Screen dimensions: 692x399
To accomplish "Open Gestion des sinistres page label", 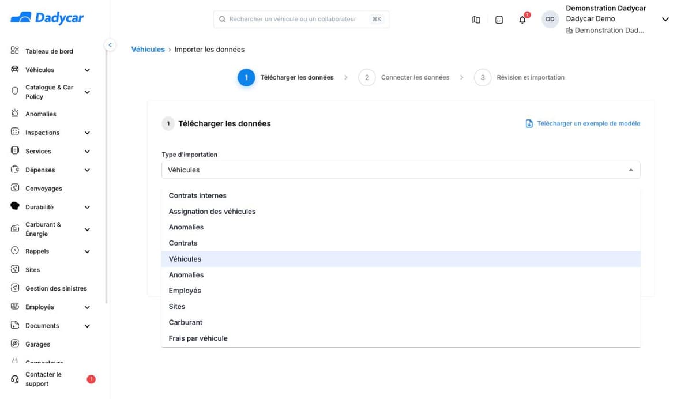I will [56, 288].
